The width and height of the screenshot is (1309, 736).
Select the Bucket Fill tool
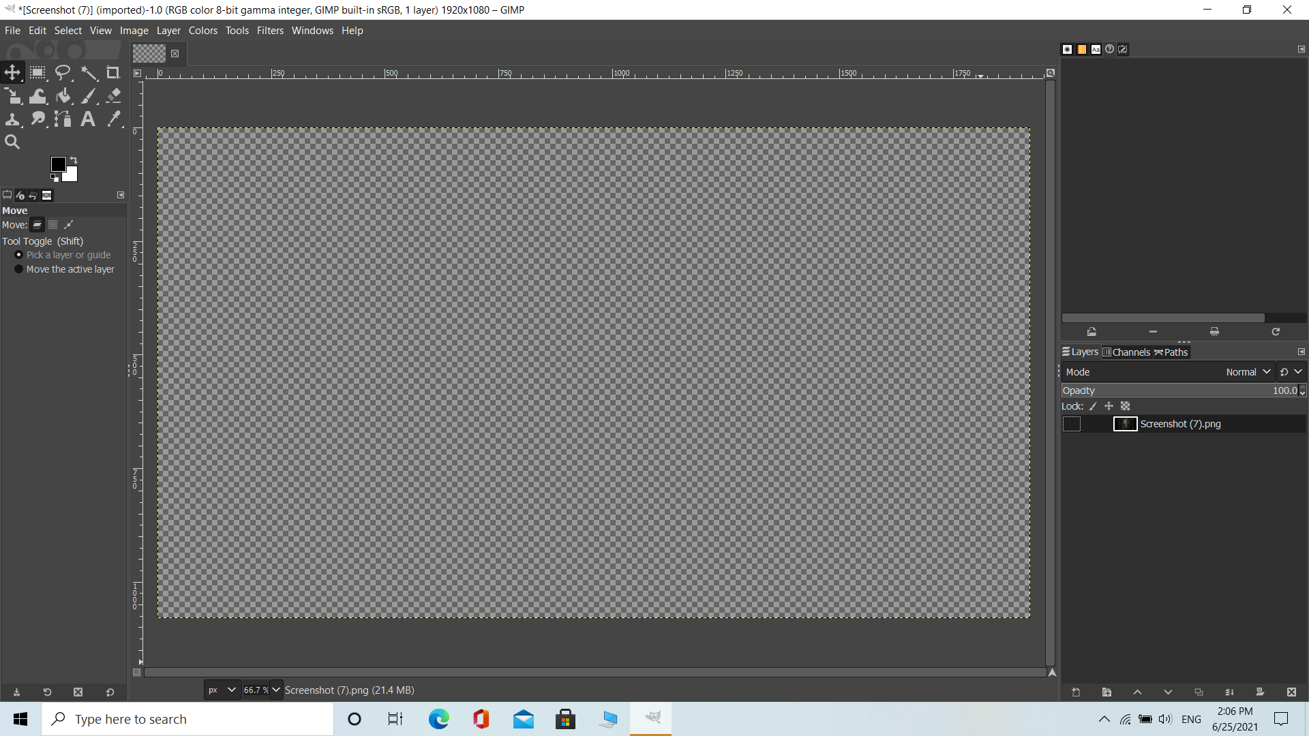pyautogui.click(x=63, y=96)
